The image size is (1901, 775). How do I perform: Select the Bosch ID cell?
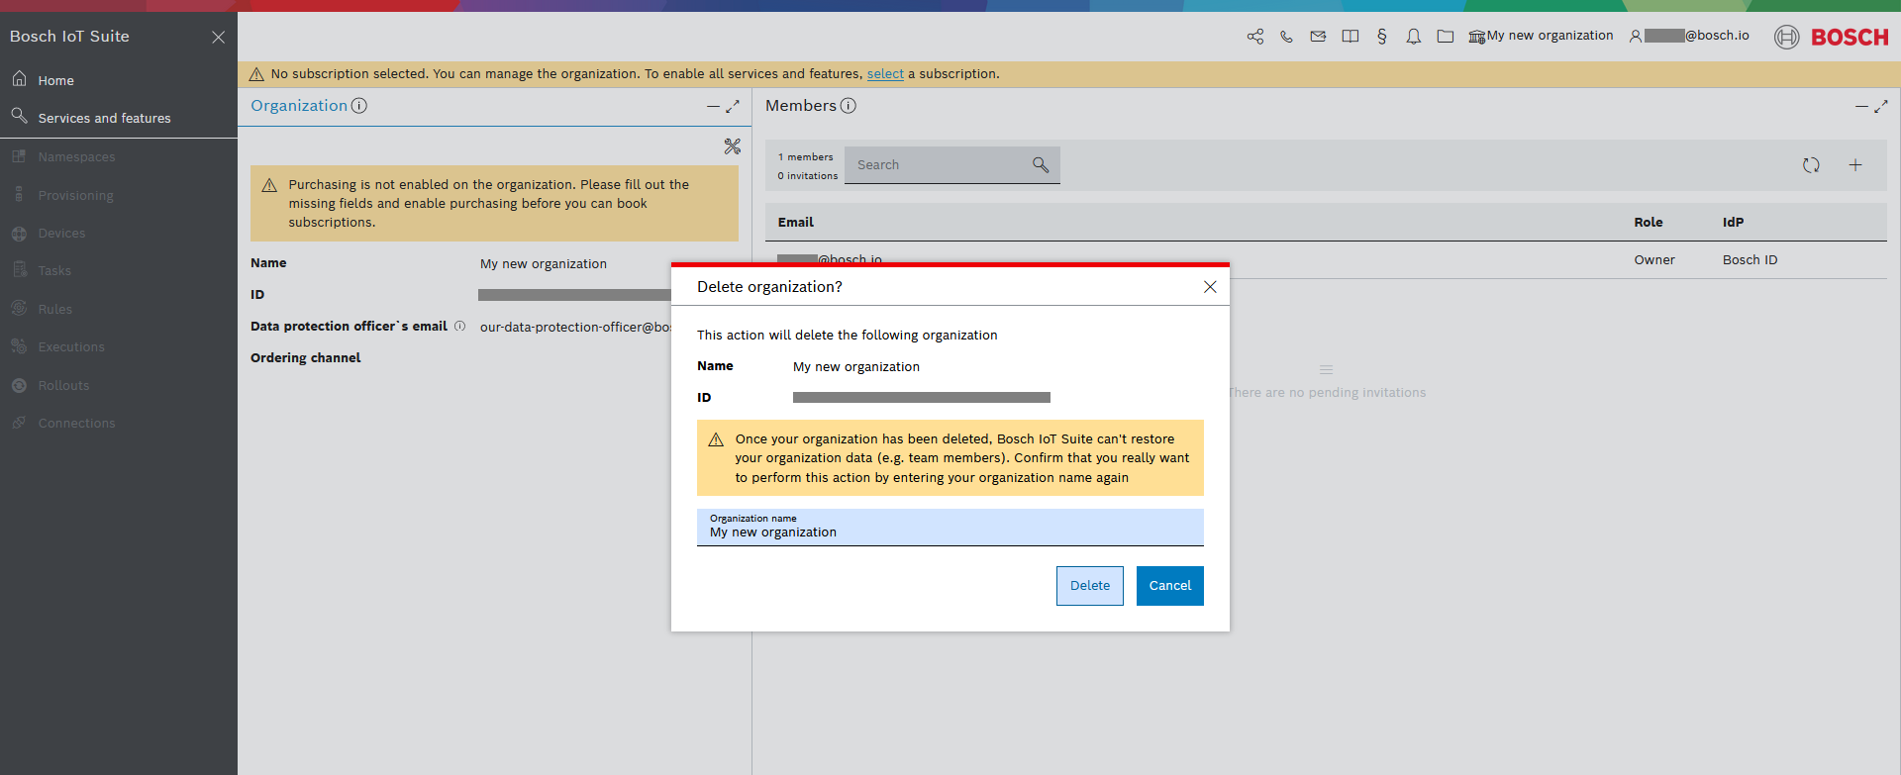[1750, 260]
